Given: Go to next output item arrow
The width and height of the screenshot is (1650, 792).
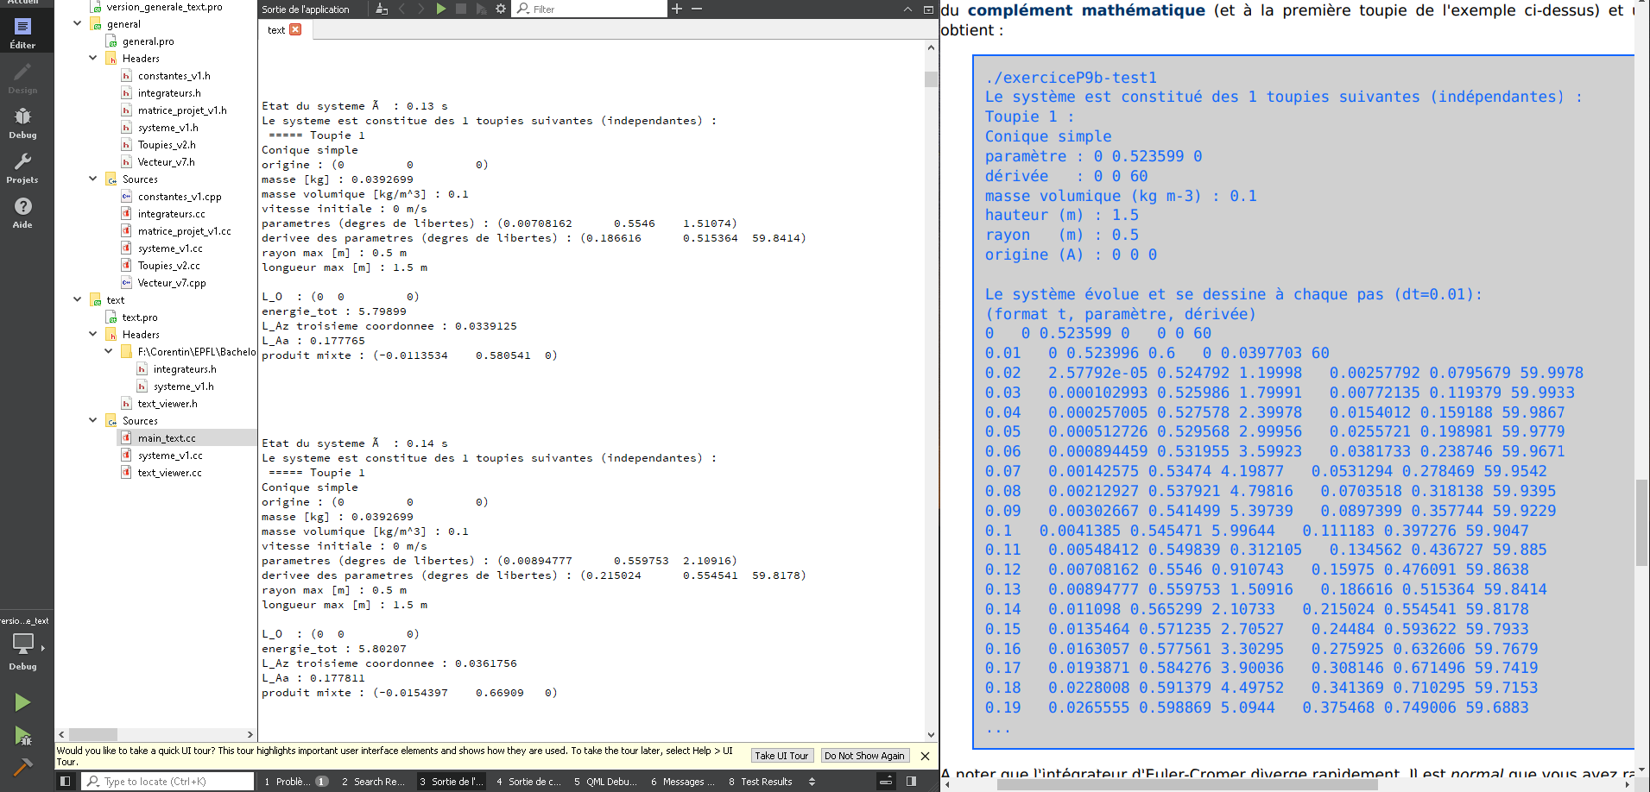Looking at the screenshot, I should (x=421, y=9).
